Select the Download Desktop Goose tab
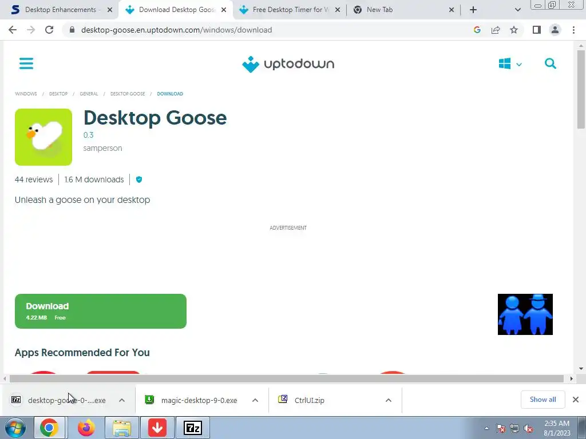This screenshot has width=586, height=439. tap(176, 10)
